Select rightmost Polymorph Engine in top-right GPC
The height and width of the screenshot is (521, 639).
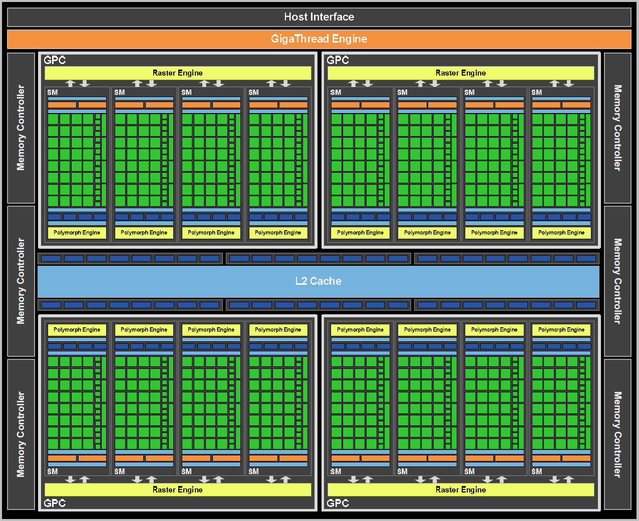click(x=561, y=233)
